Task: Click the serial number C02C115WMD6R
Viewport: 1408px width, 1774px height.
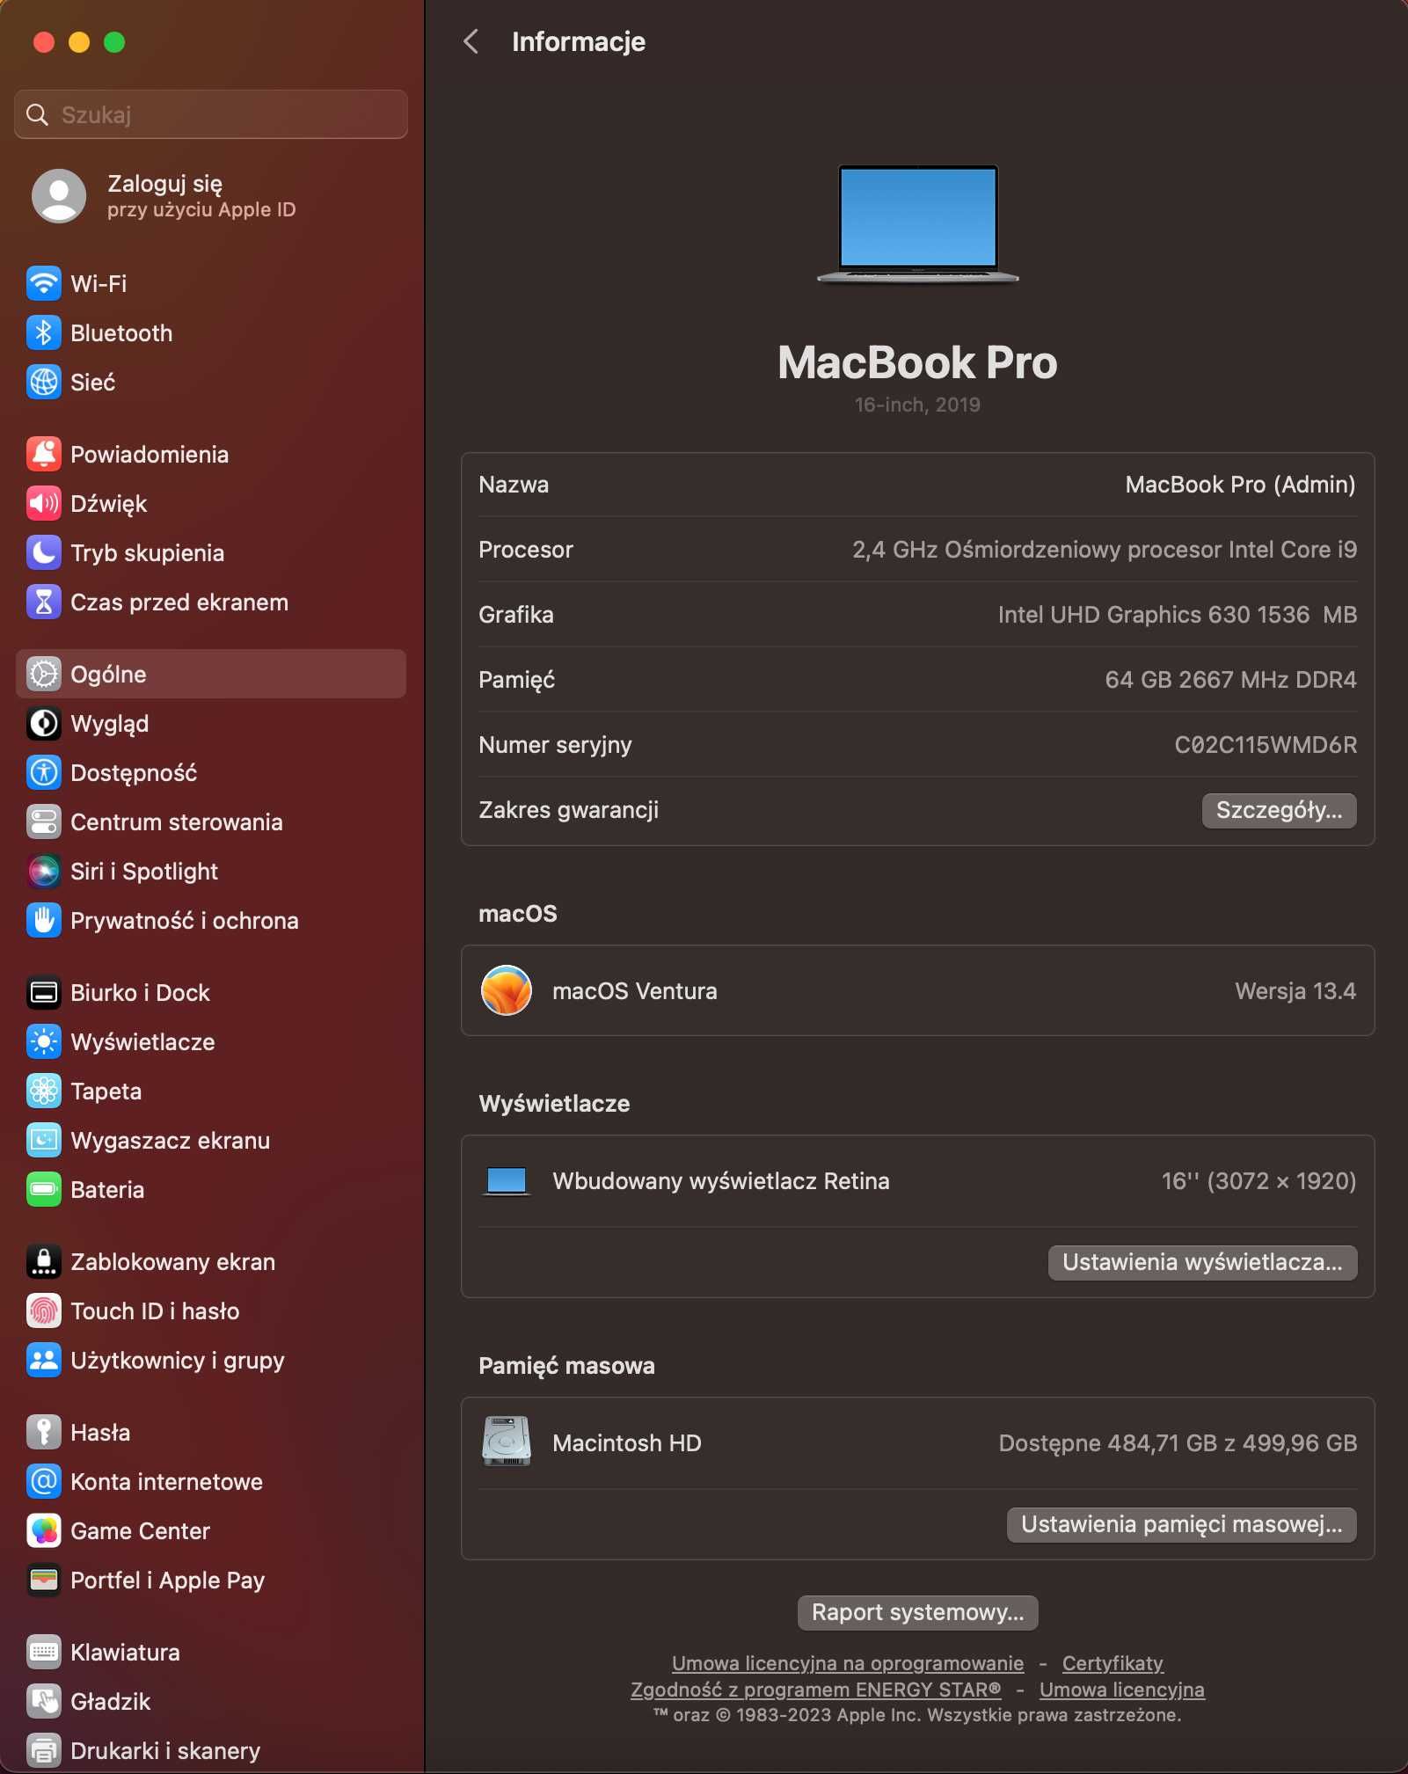Action: [x=1266, y=745]
